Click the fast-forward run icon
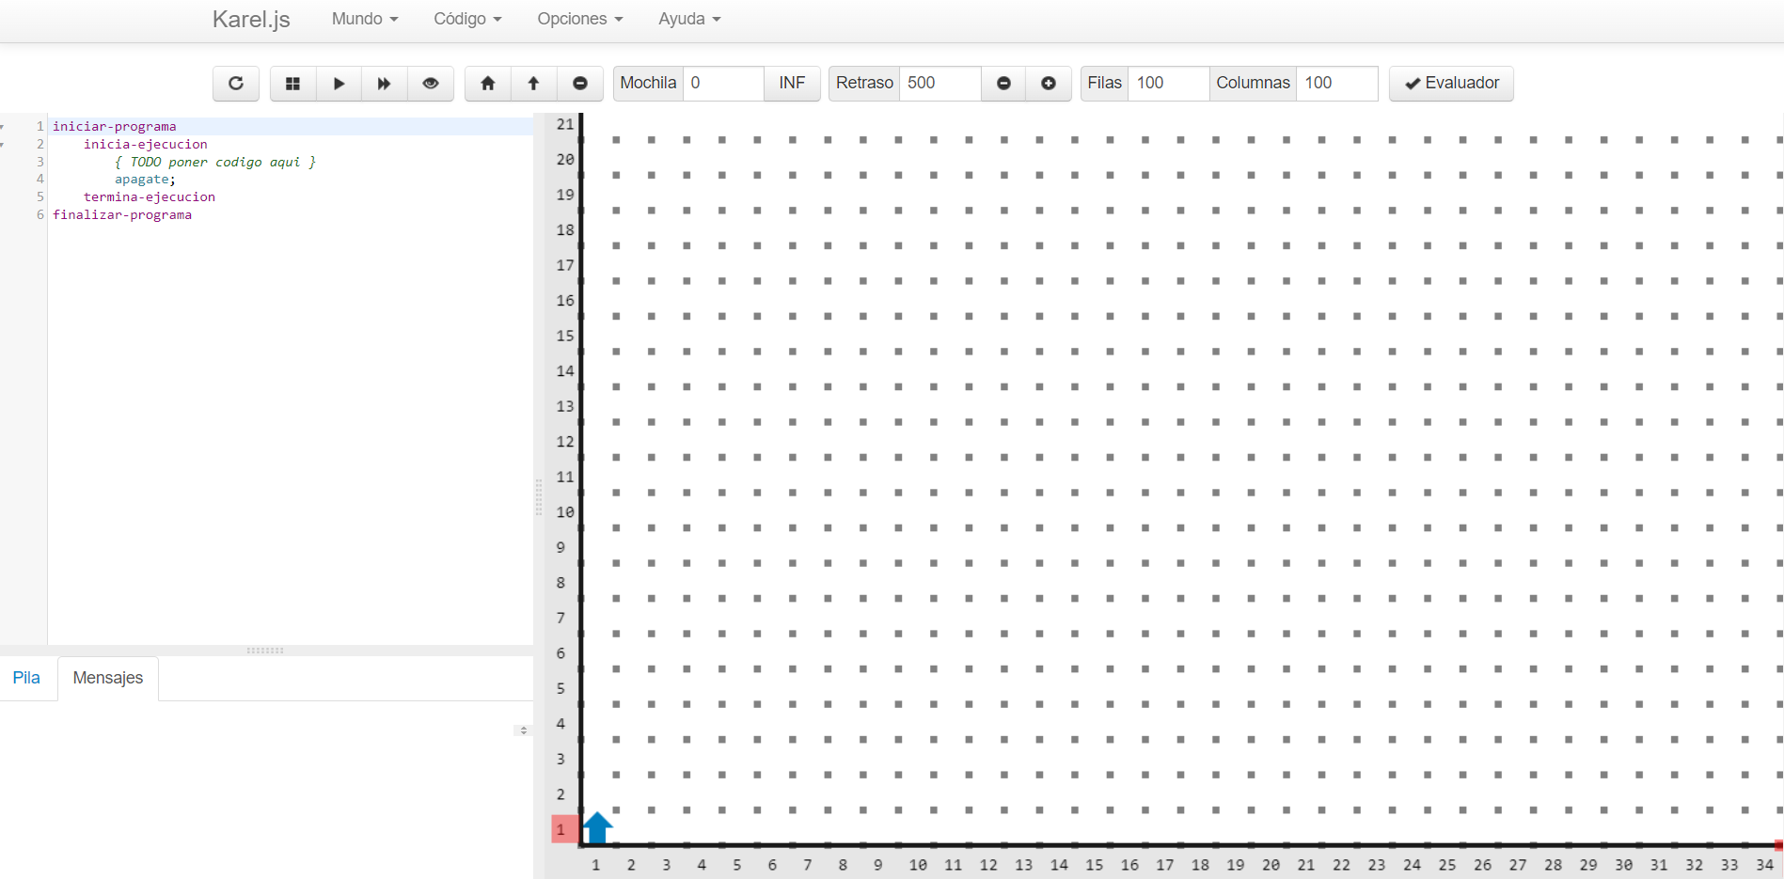This screenshot has height=879, width=1784. pos(384,84)
